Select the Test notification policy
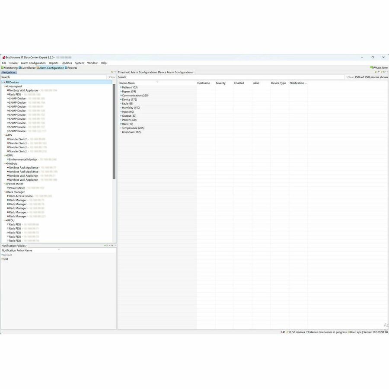Screen dimensions: 389x389 coord(6,258)
